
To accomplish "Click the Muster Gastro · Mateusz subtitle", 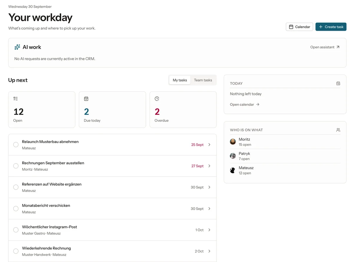I will point(41,233).
